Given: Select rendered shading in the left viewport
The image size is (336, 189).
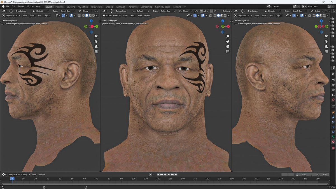Looking at the screenshot, I should 93,15.
